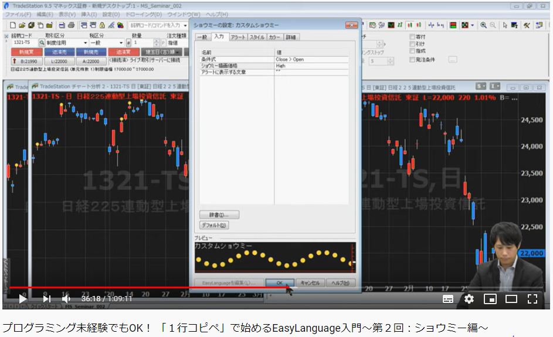The image size is (553, 337).
Task: Click the red-green rectangle icon in toolbar
Action: [453, 25]
